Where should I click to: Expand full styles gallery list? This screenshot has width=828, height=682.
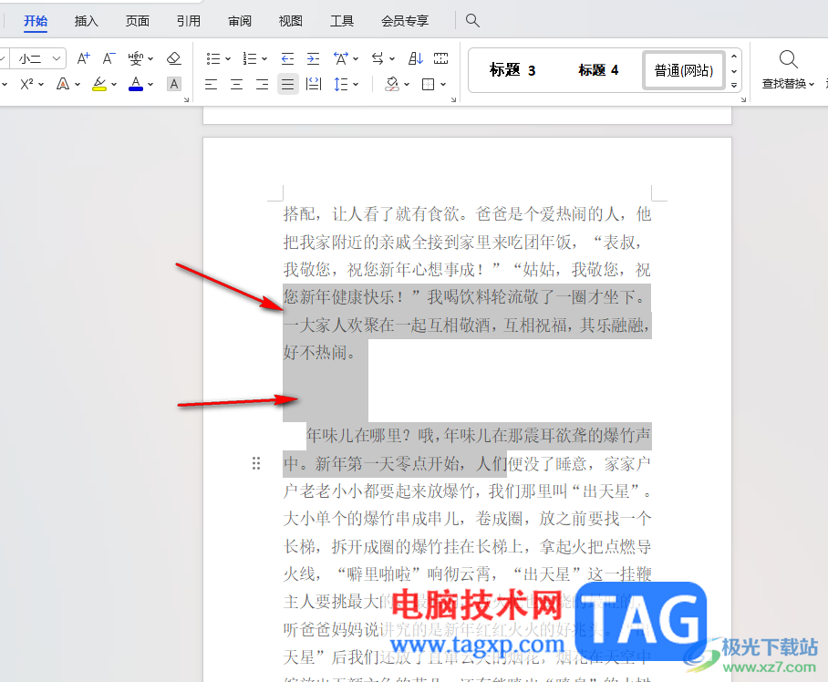[x=734, y=85]
